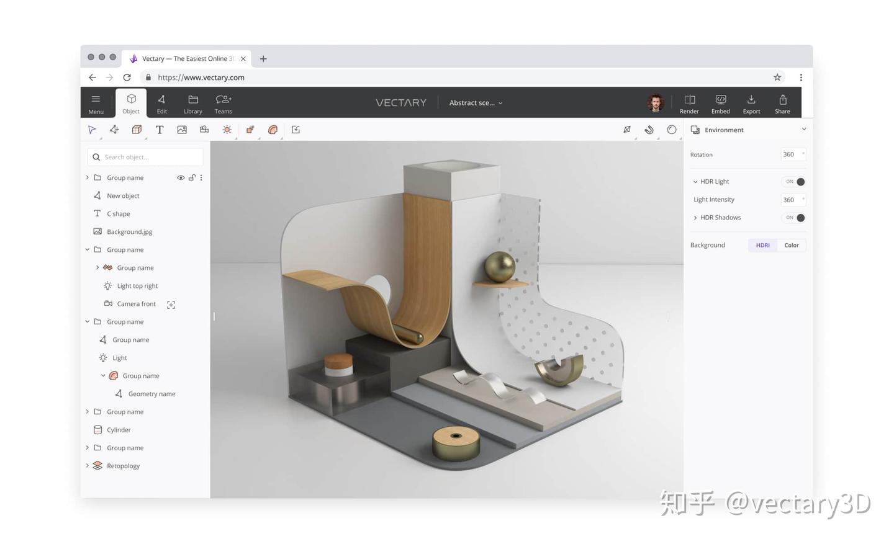Toggle visibility eye on top Group name
Screen dimensions: 894x544
[181, 177]
